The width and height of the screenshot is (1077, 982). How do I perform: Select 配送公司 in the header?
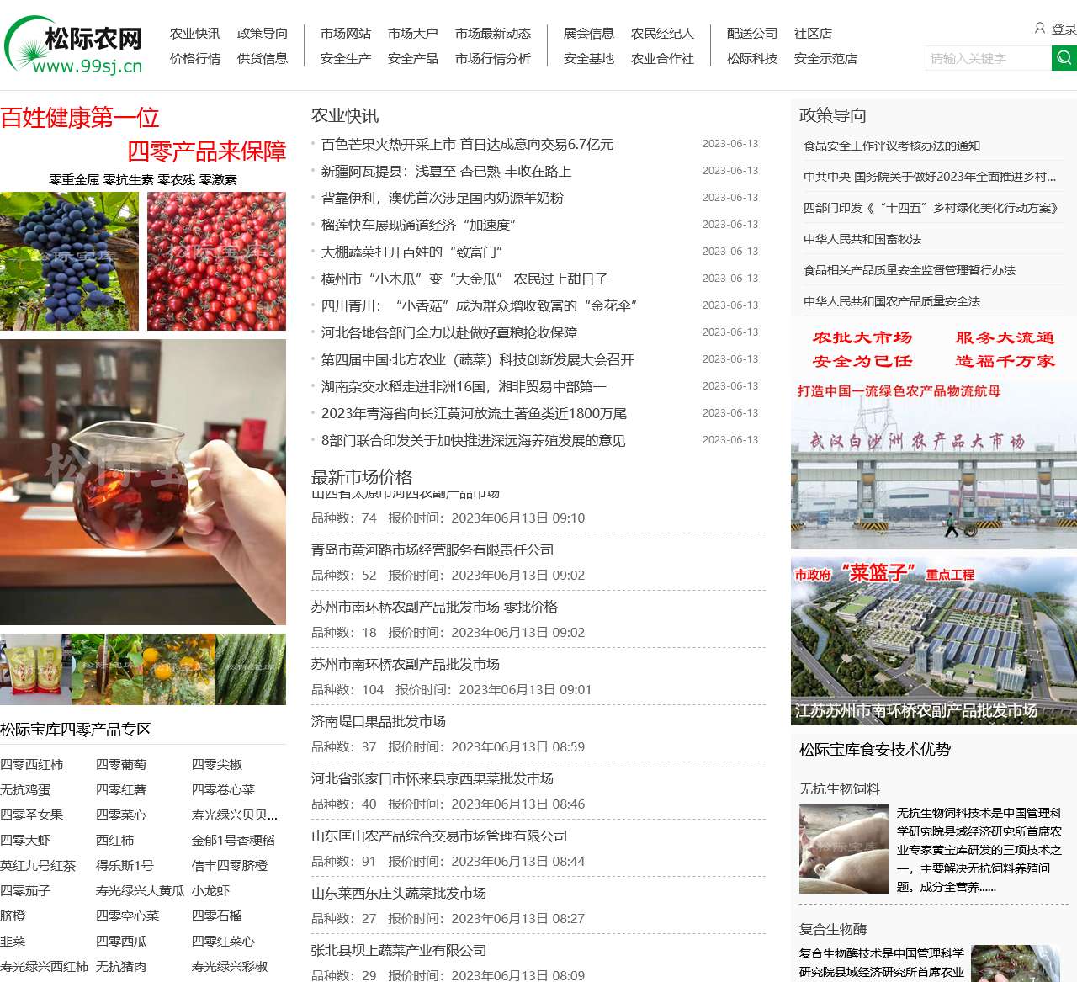(x=752, y=34)
